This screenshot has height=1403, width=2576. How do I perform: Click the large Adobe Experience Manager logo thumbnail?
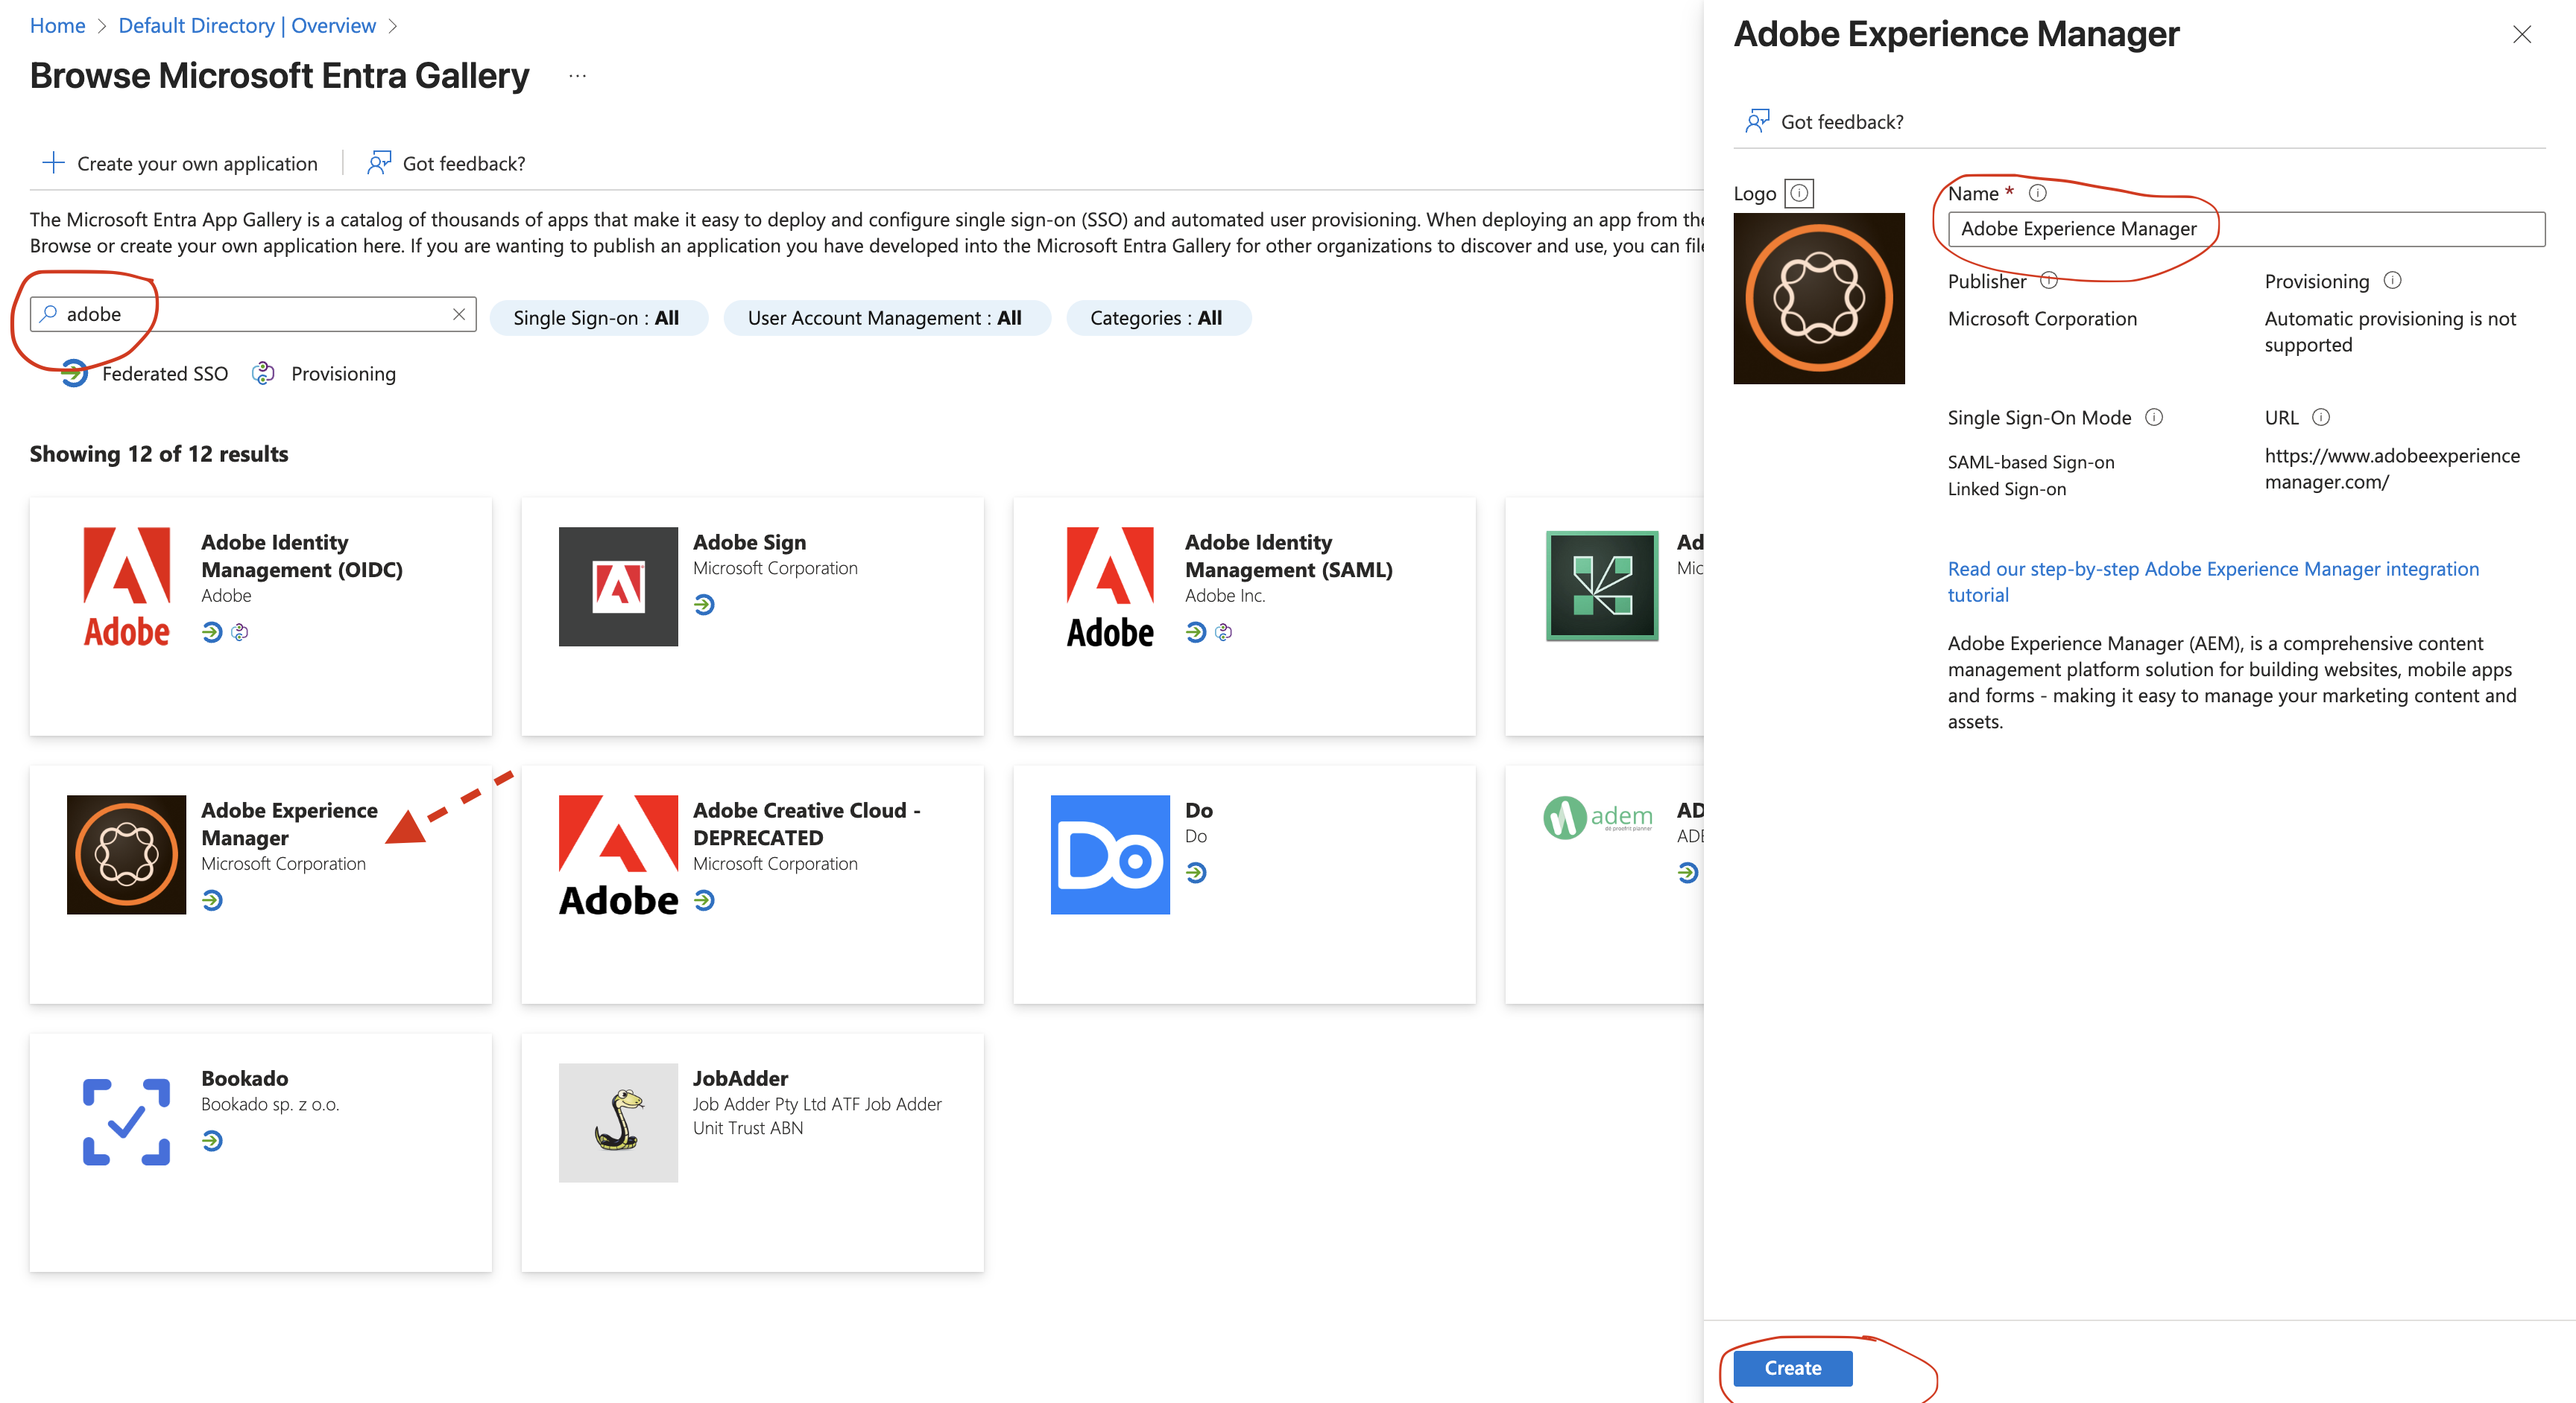click(1819, 298)
